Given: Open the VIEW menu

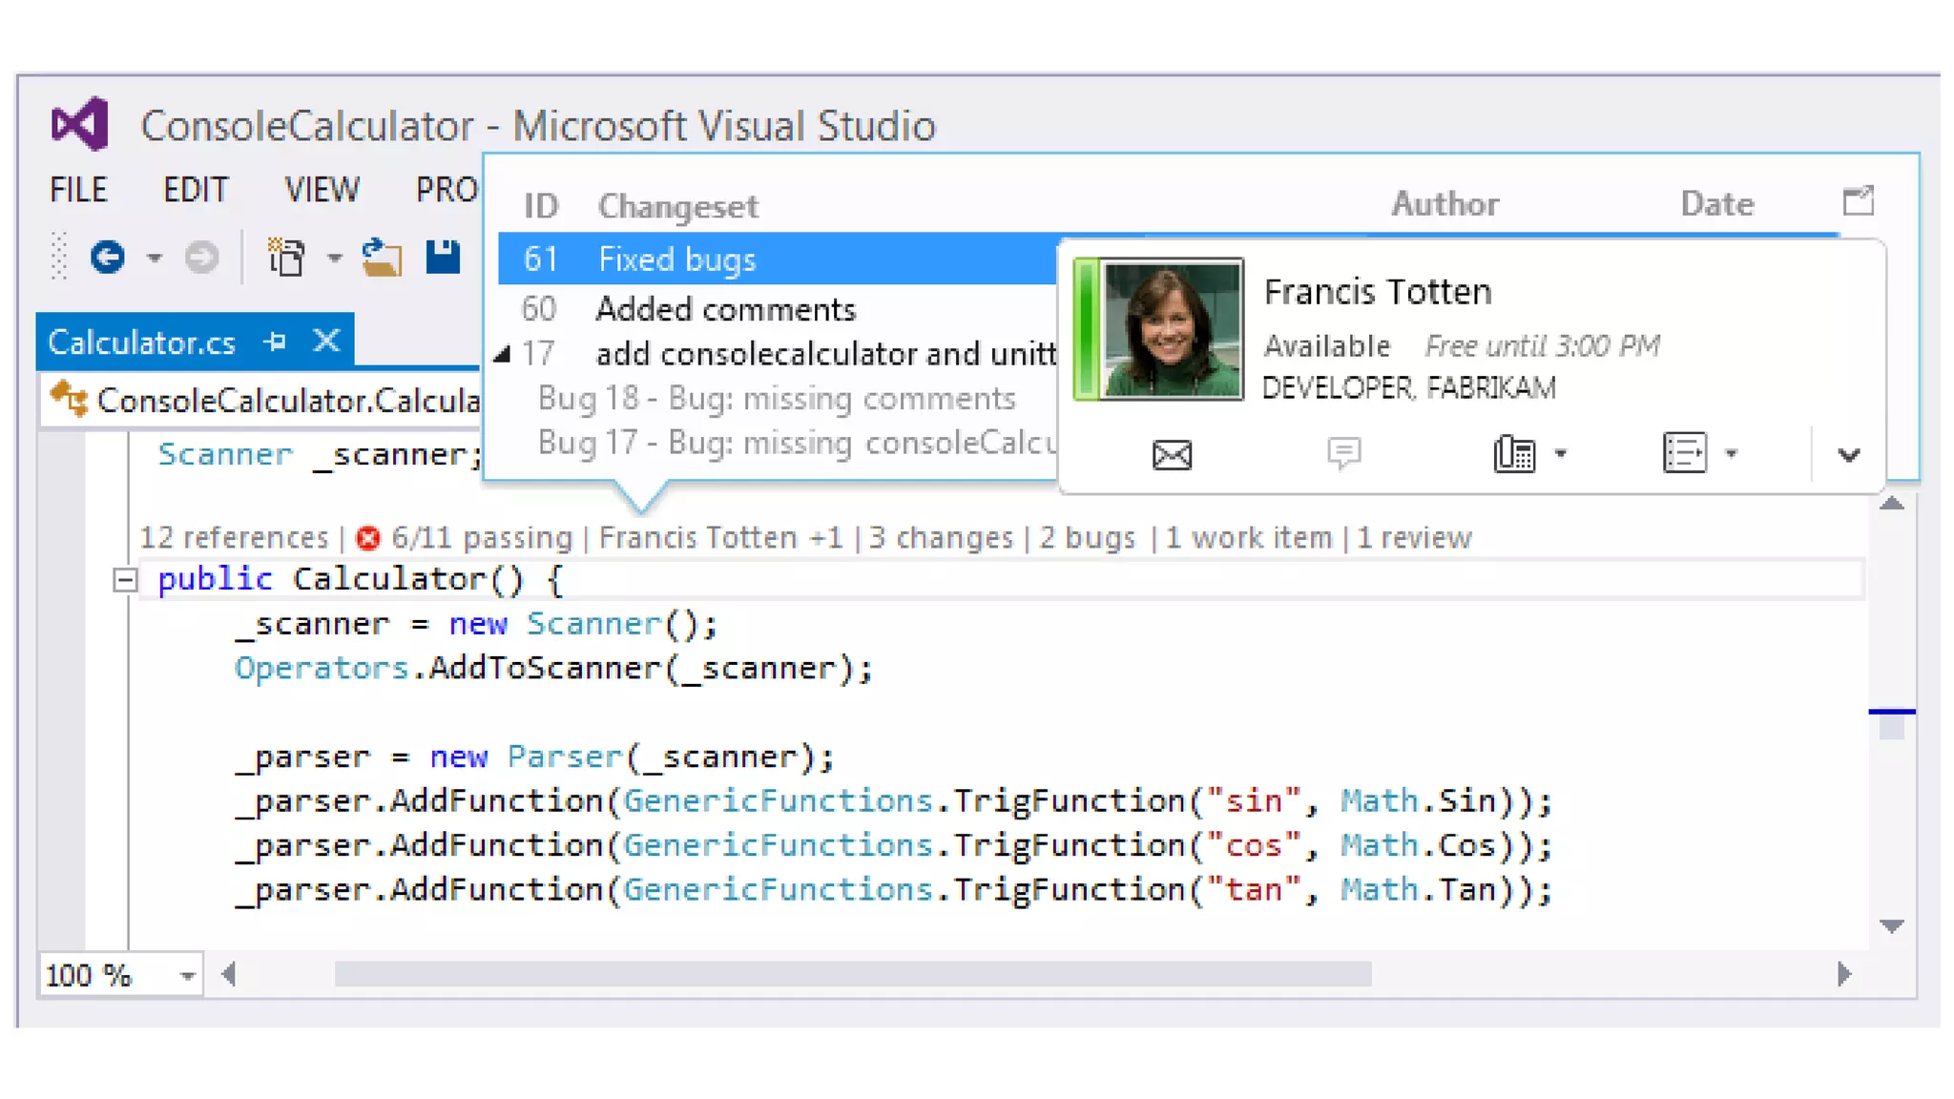Looking at the screenshot, I should (x=322, y=190).
